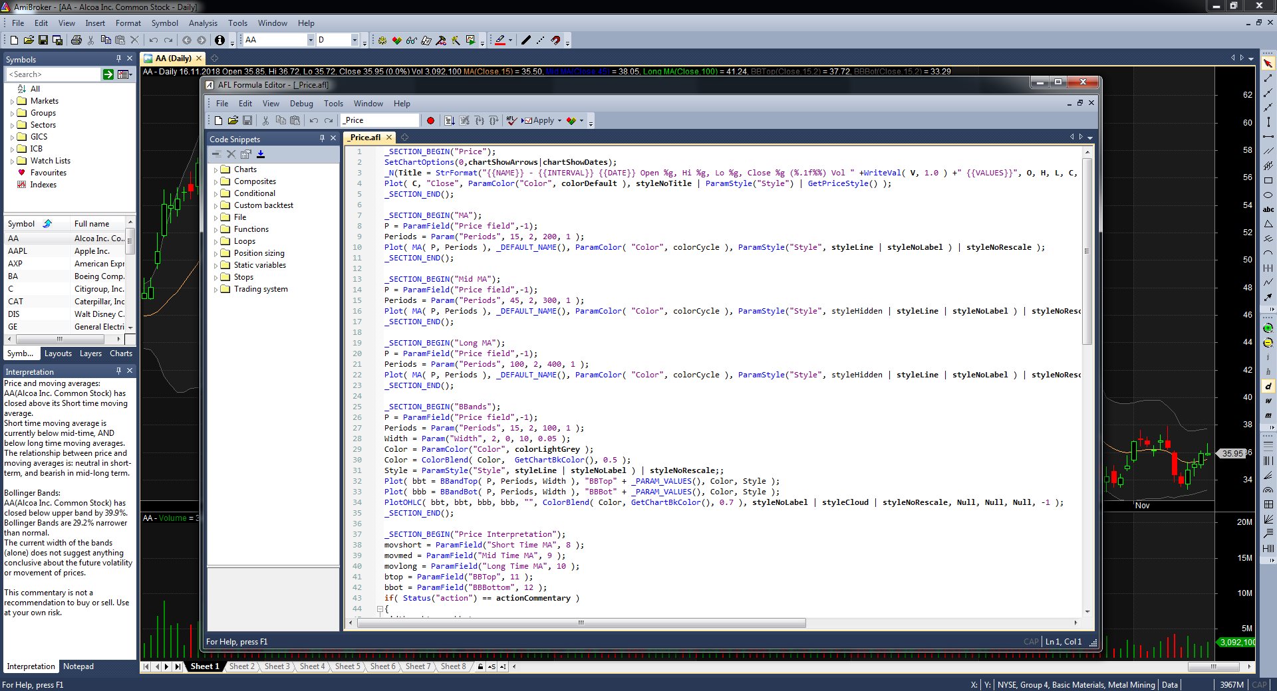
Task: Click the snippet properties icon in Code Snippets
Action: click(x=245, y=154)
